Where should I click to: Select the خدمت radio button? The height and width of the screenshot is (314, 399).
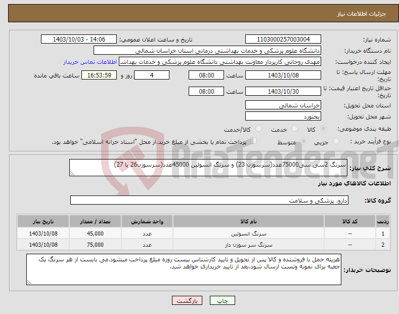294,129
